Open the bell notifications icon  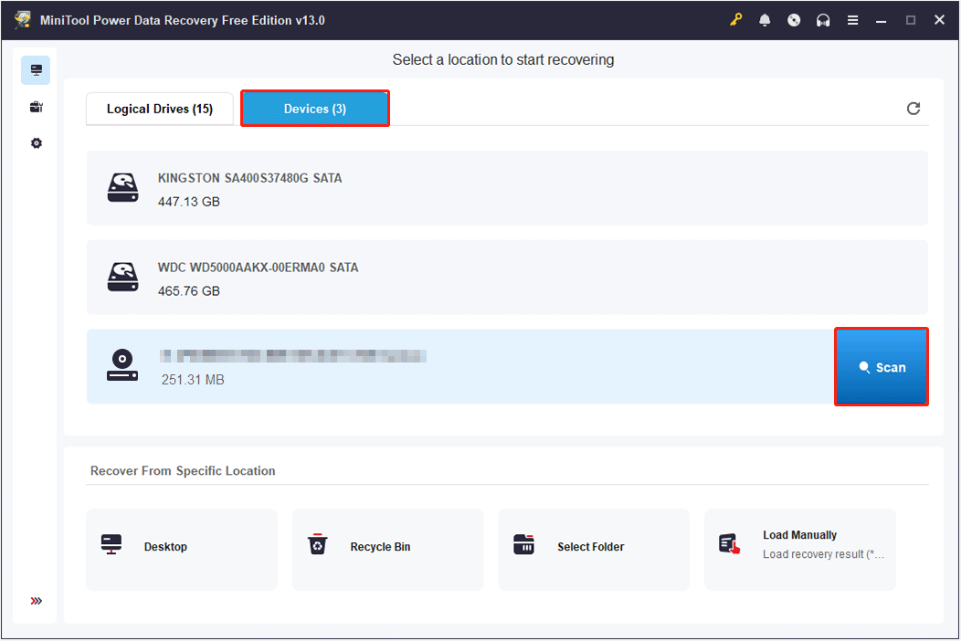[765, 20]
